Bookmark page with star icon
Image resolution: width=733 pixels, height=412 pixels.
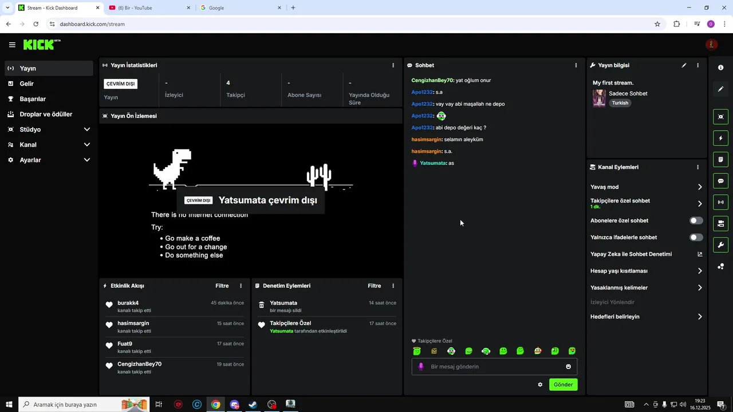click(x=657, y=24)
